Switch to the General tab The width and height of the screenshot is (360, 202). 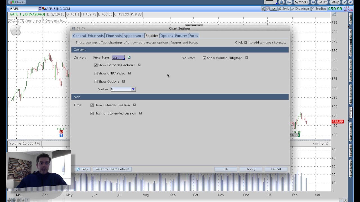click(x=79, y=36)
